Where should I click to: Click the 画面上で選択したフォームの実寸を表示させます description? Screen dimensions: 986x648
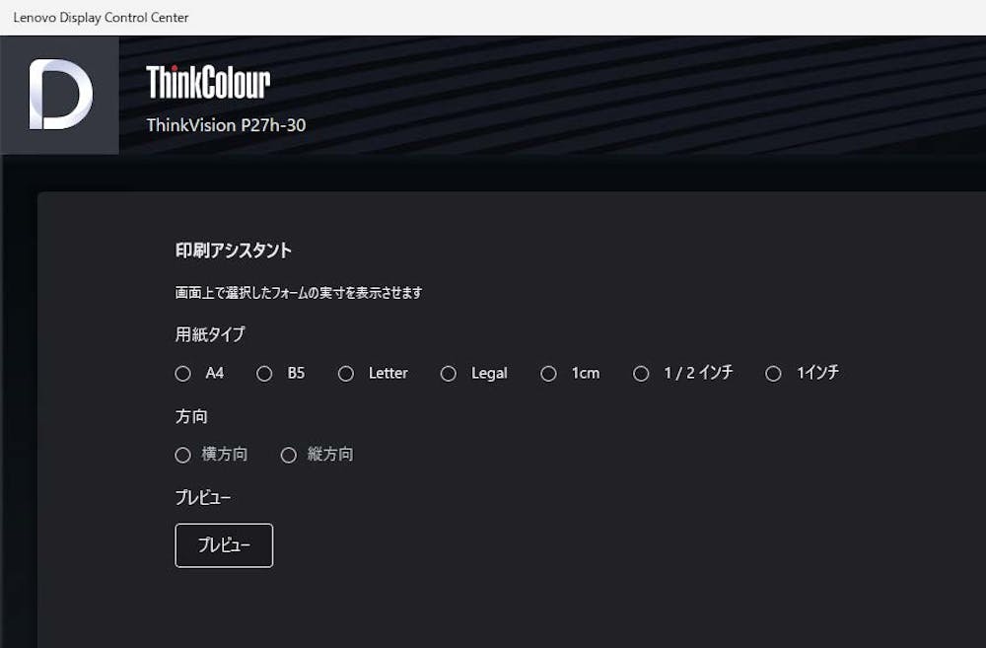pos(299,293)
